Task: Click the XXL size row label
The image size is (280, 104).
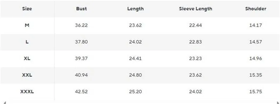Action: (x=27, y=75)
